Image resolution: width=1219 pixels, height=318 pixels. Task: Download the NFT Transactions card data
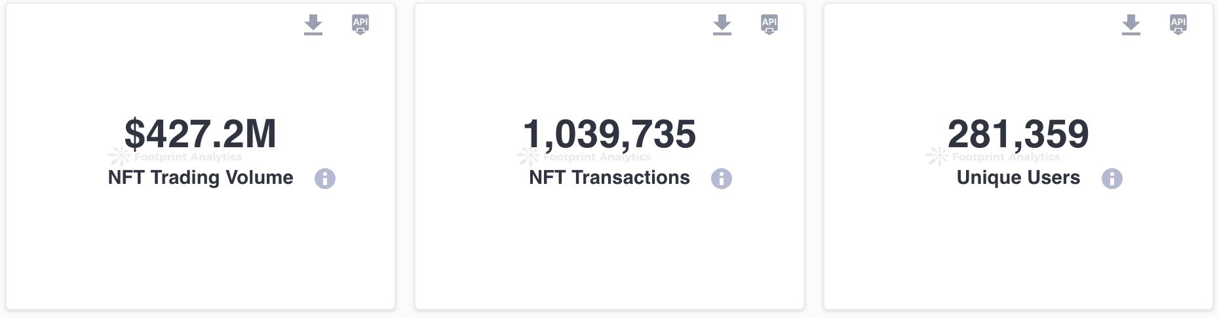pyautogui.click(x=722, y=25)
